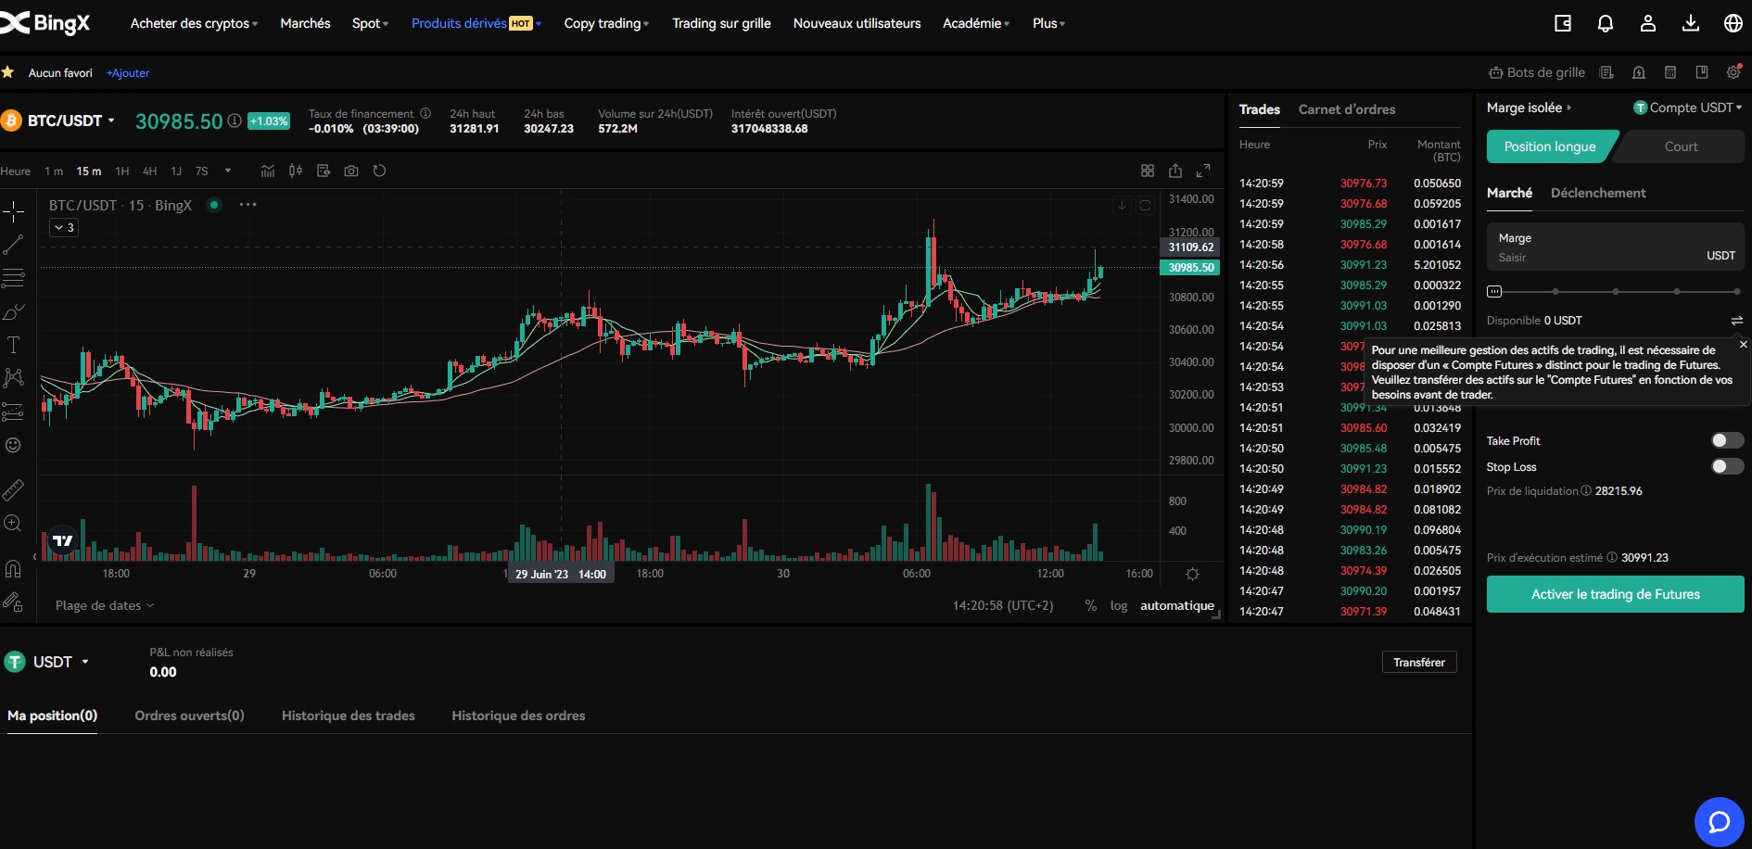This screenshot has height=849, width=1752.
Task: Switch the chart grid layout
Action: [1148, 171]
